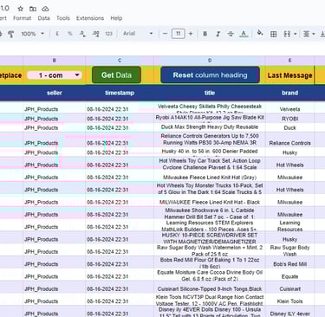Format cells as currency
Screen dimensions: 325x317
click(x=57, y=34)
